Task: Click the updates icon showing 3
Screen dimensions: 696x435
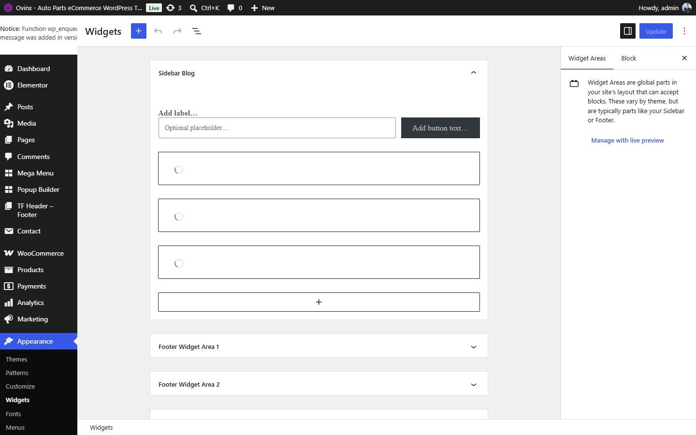Action: (174, 8)
